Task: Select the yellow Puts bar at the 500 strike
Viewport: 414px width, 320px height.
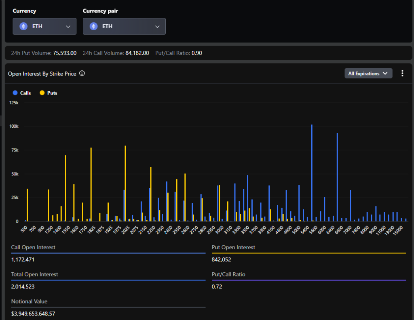Action: click(27, 205)
